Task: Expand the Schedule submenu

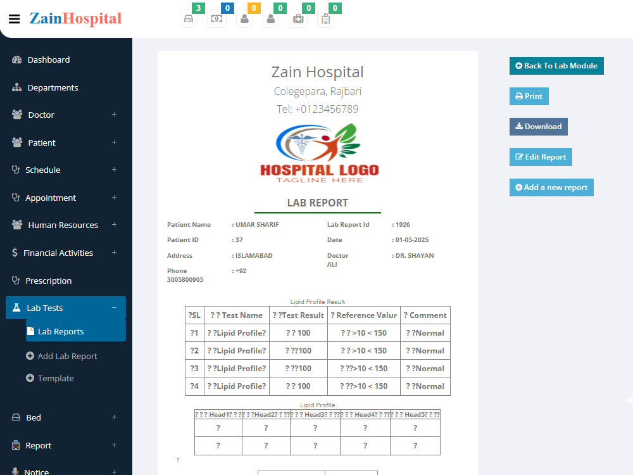Action: pos(114,170)
